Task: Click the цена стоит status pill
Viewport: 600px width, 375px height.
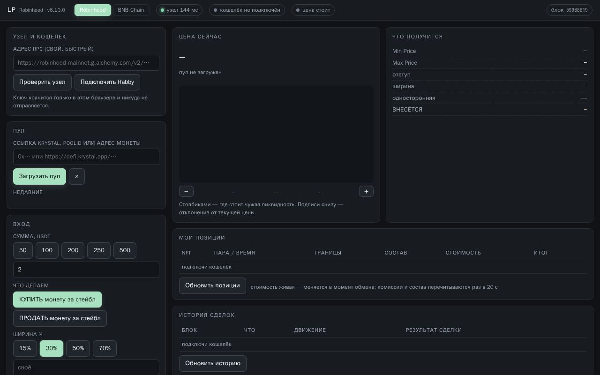Action: pos(313,10)
